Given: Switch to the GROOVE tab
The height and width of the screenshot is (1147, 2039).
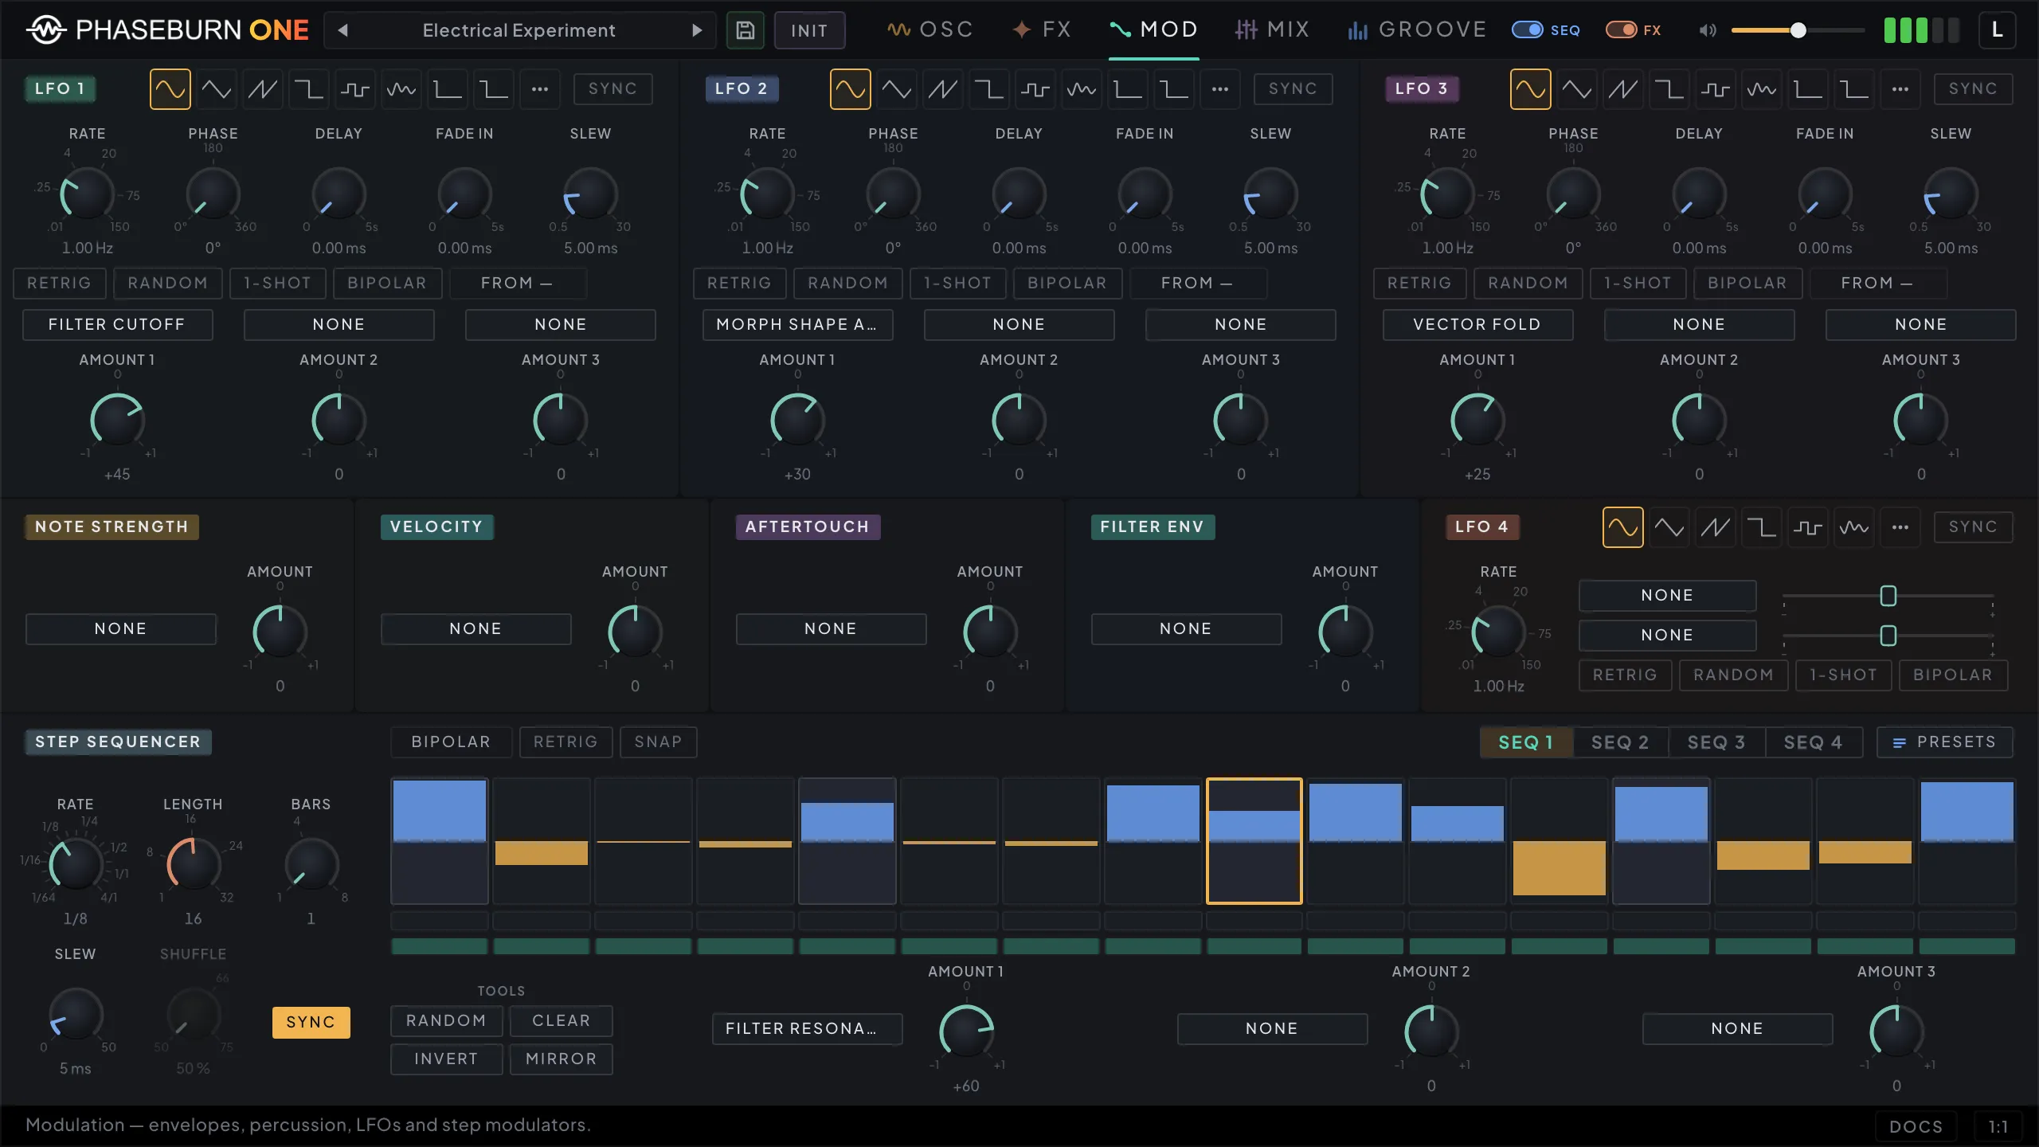Looking at the screenshot, I should pyautogui.click(x=1416, y=30).
